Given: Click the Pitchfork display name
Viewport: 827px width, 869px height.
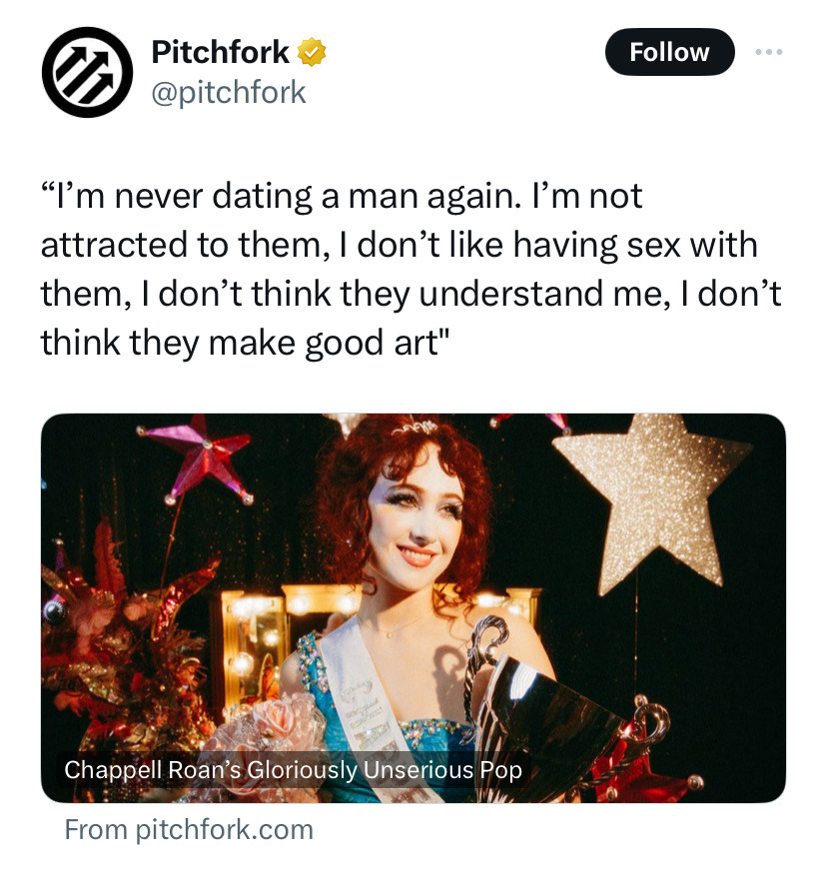Looking at the screenshot, I should tap(221, 51).
